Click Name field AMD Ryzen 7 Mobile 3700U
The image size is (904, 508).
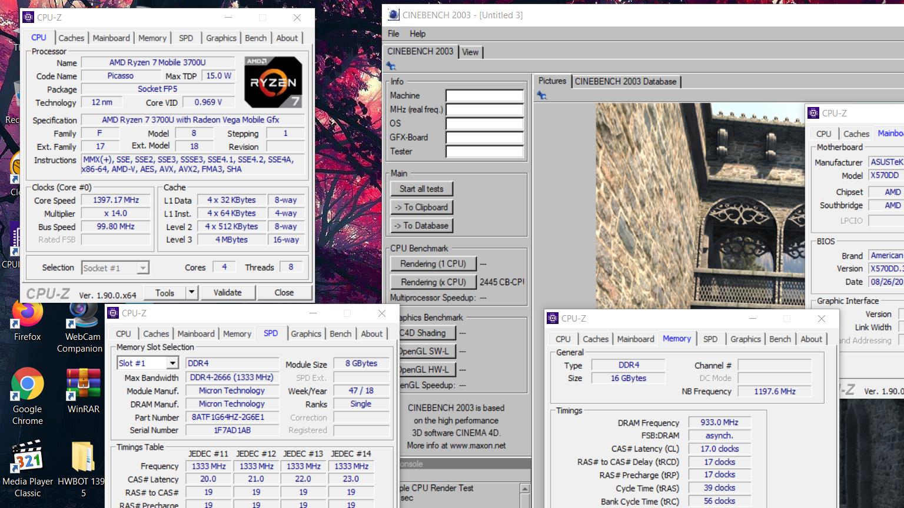(x=157, y=62)
